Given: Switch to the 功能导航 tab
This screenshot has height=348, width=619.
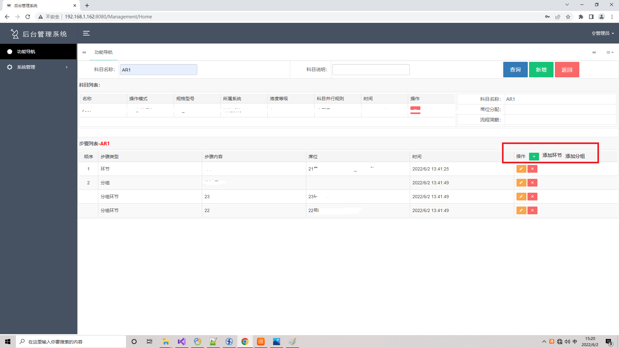Looking at the screenshot, I should (103, 52).
